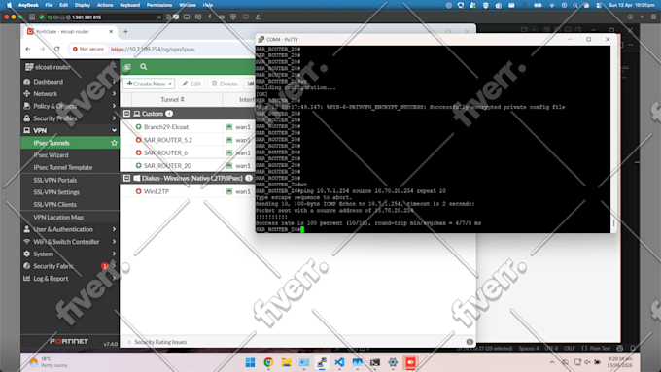The height and width of the screenshot is (372, 661).
Task: Click the SAR_ROUTER_6 down status icon
Action: pyautogui.click(x=138, y=152)
